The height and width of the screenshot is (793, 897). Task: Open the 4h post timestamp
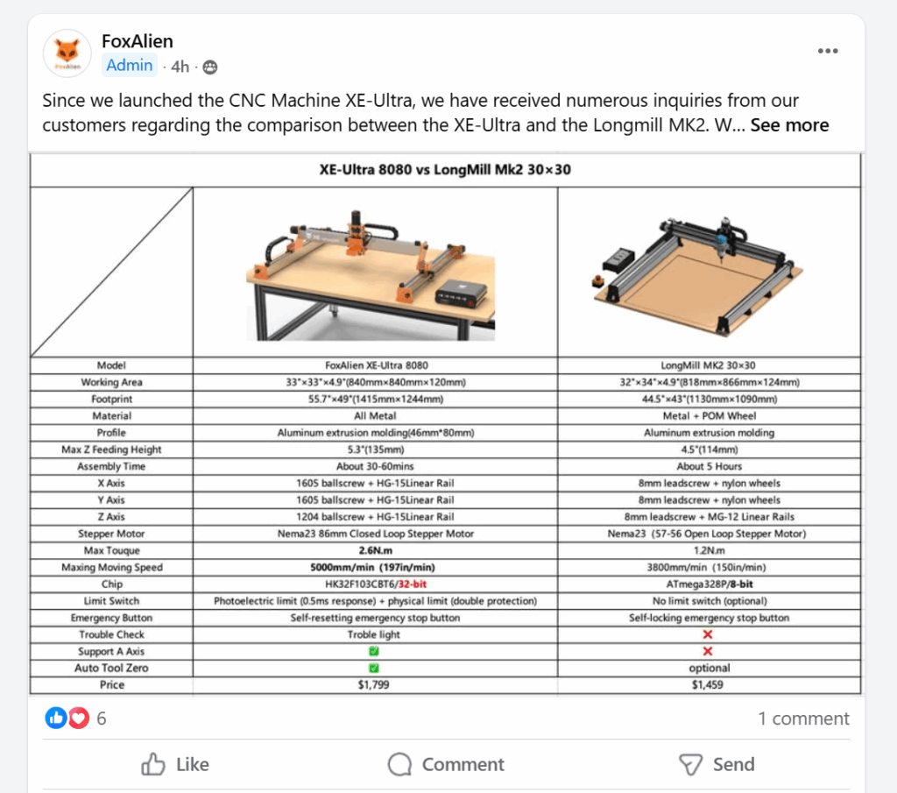click(180, 67)
